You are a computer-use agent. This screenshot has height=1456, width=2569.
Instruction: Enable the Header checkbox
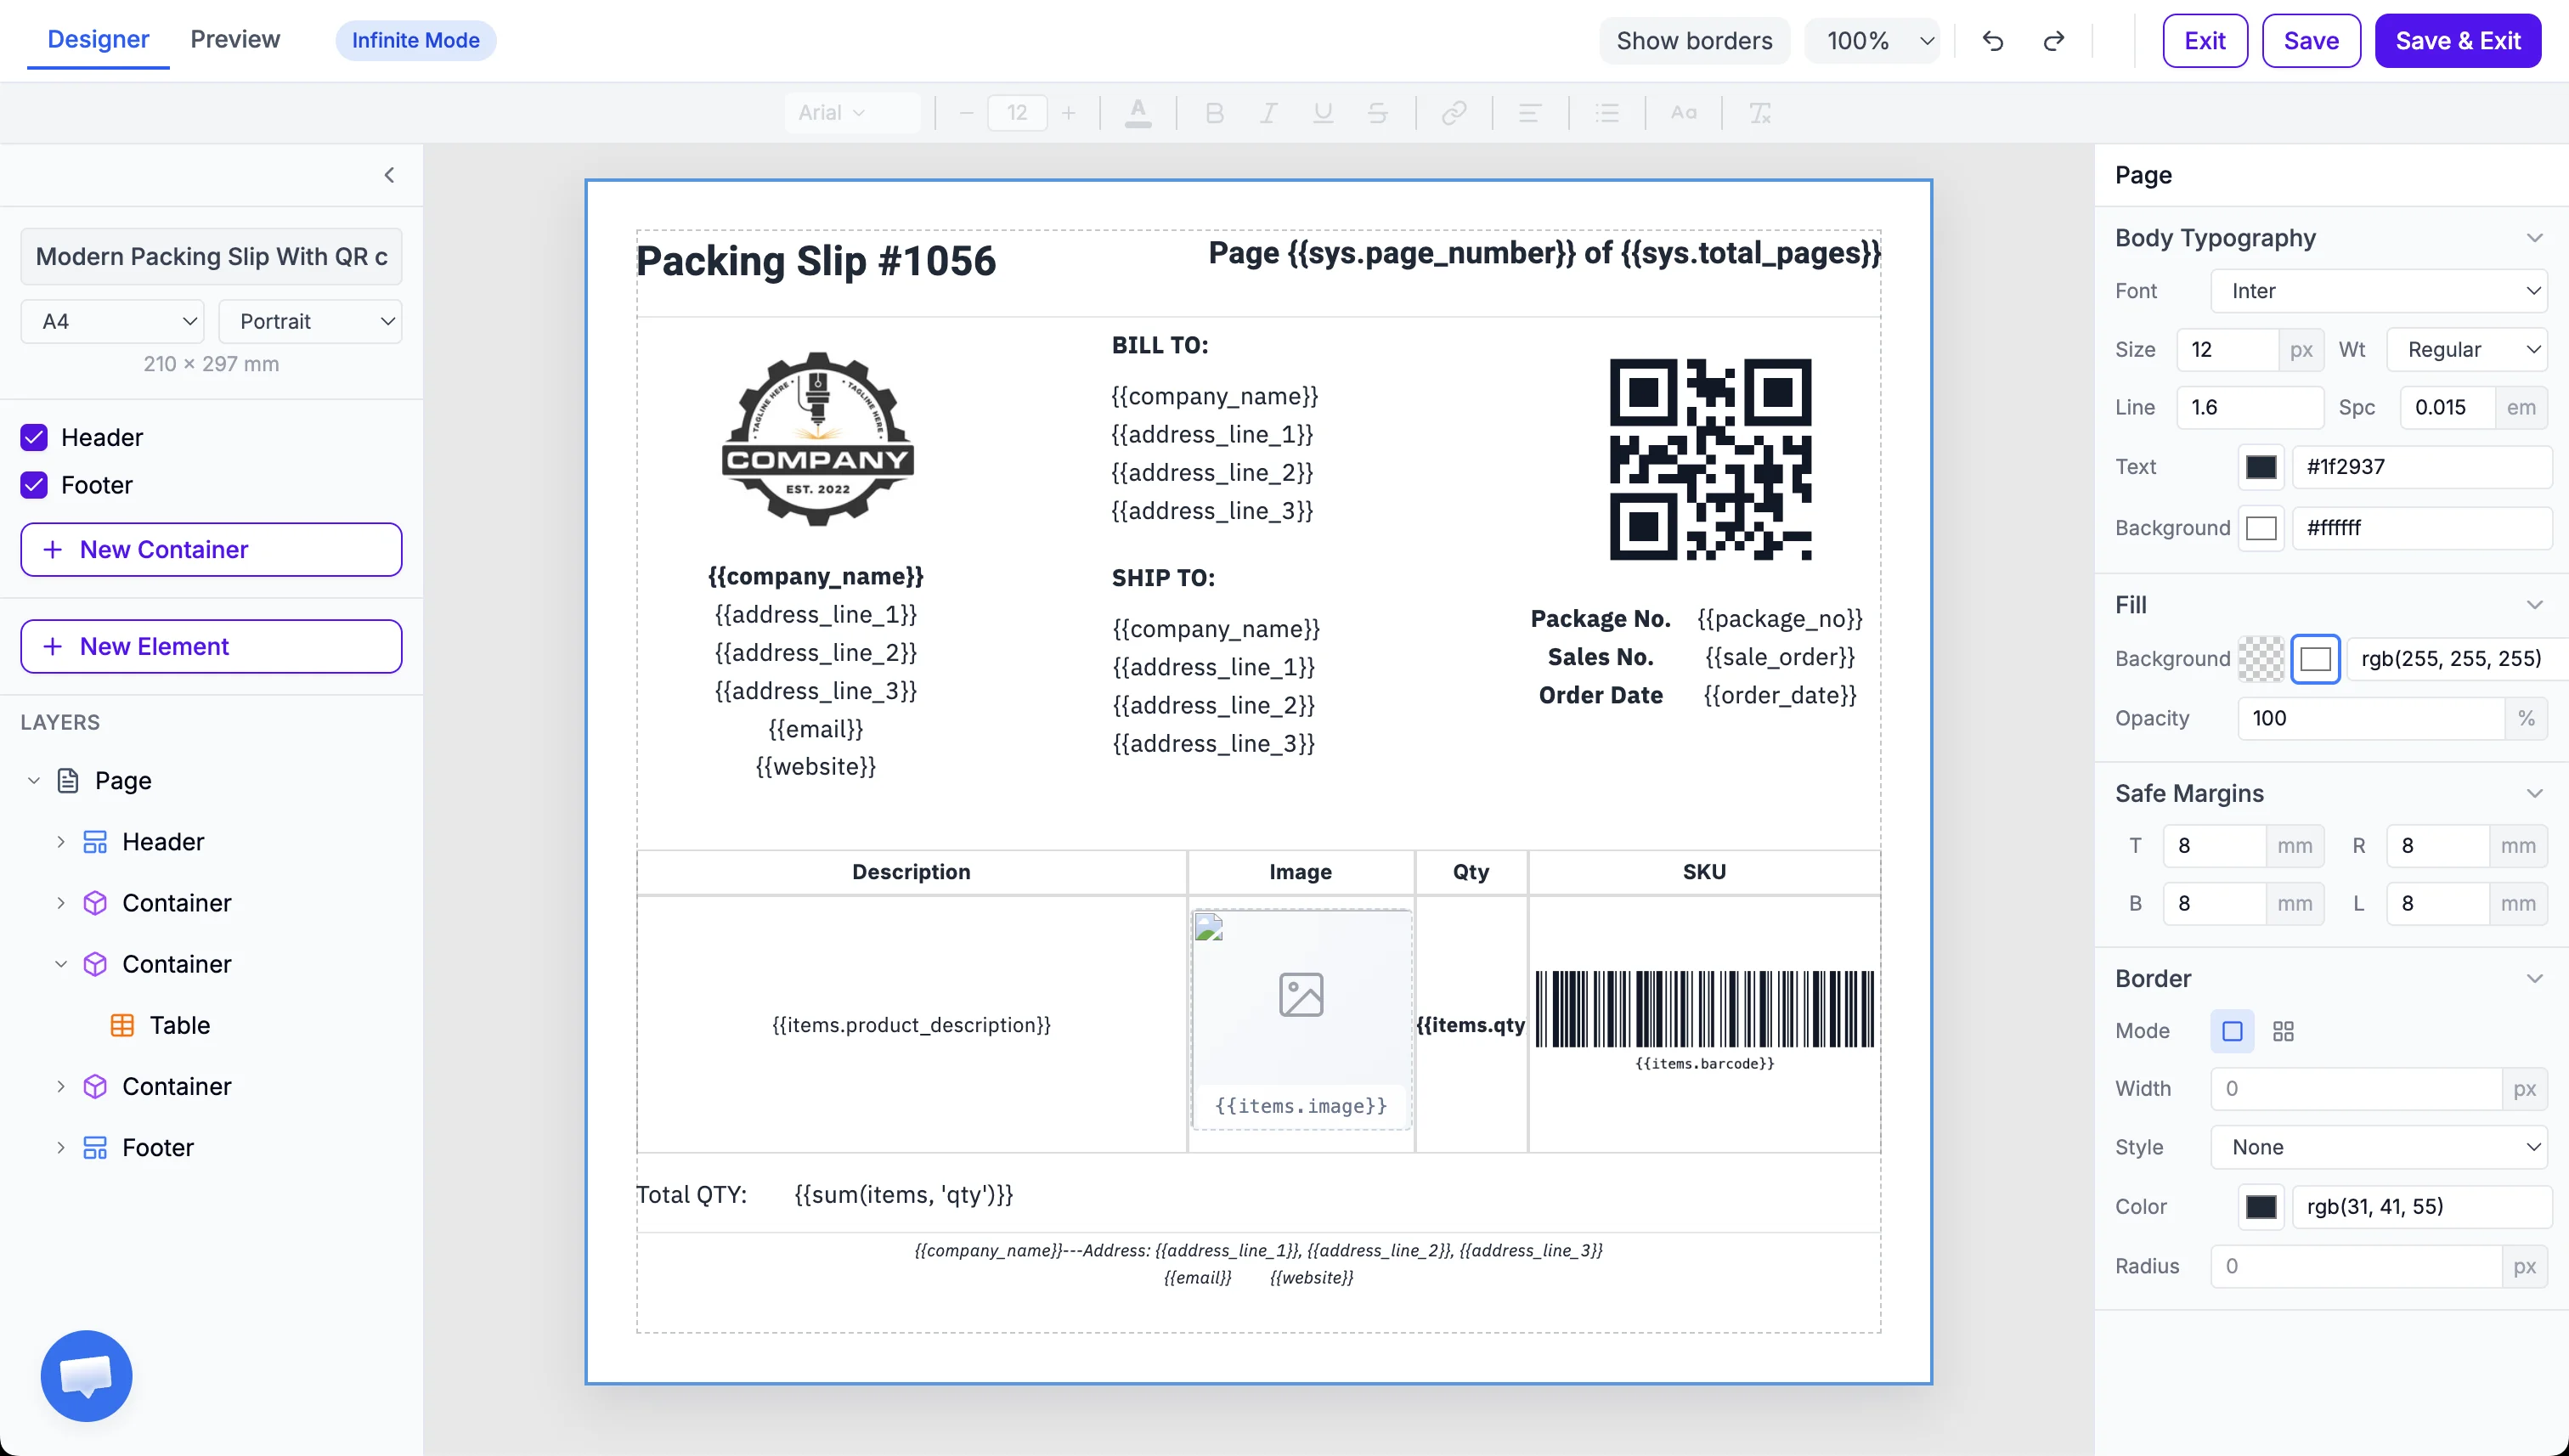tap(33, 437)
